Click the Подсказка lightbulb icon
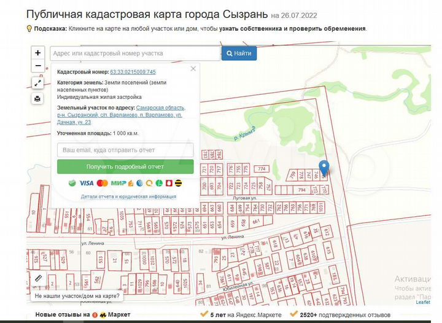 (x=29, y=28)
